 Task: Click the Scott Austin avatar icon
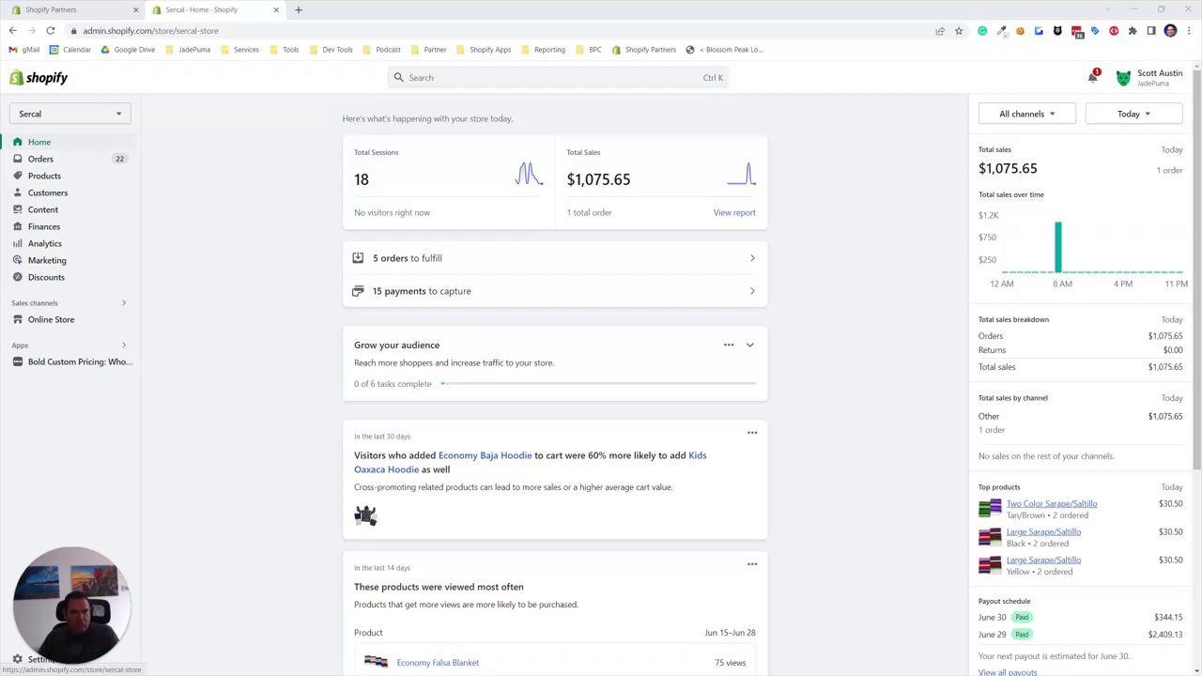1123,78
